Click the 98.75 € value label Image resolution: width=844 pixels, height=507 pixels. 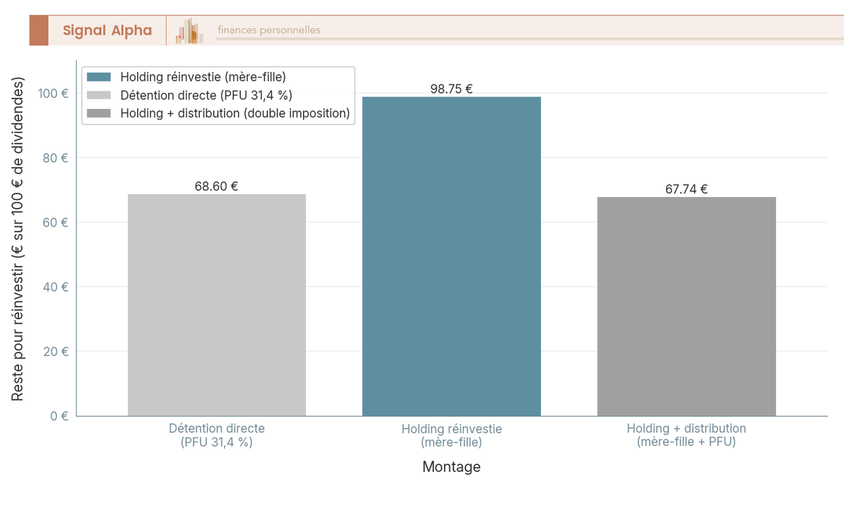coord(452,89)
